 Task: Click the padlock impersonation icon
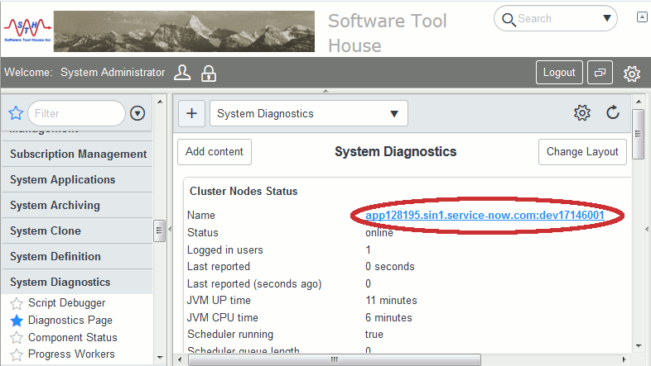point(209,74)
